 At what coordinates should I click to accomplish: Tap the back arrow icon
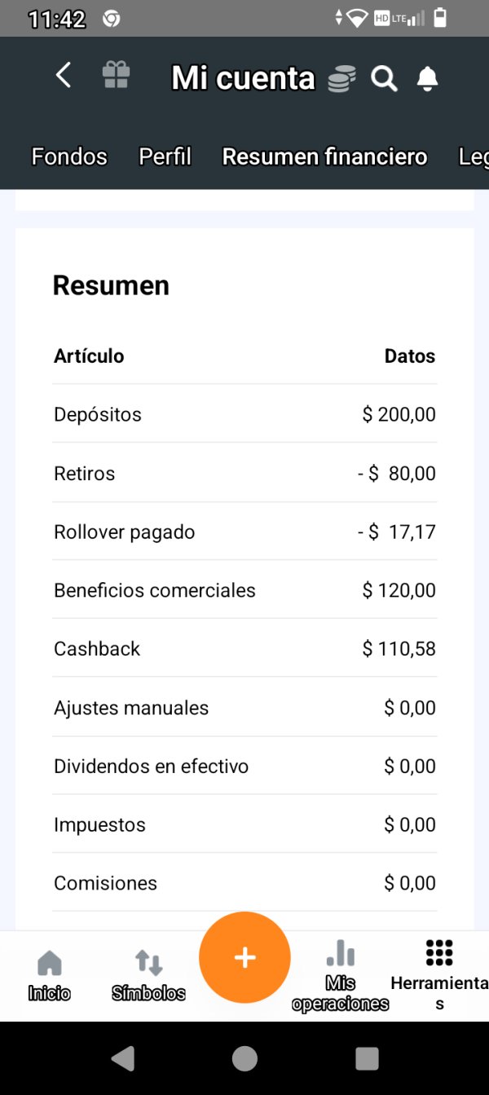point(64,76)
